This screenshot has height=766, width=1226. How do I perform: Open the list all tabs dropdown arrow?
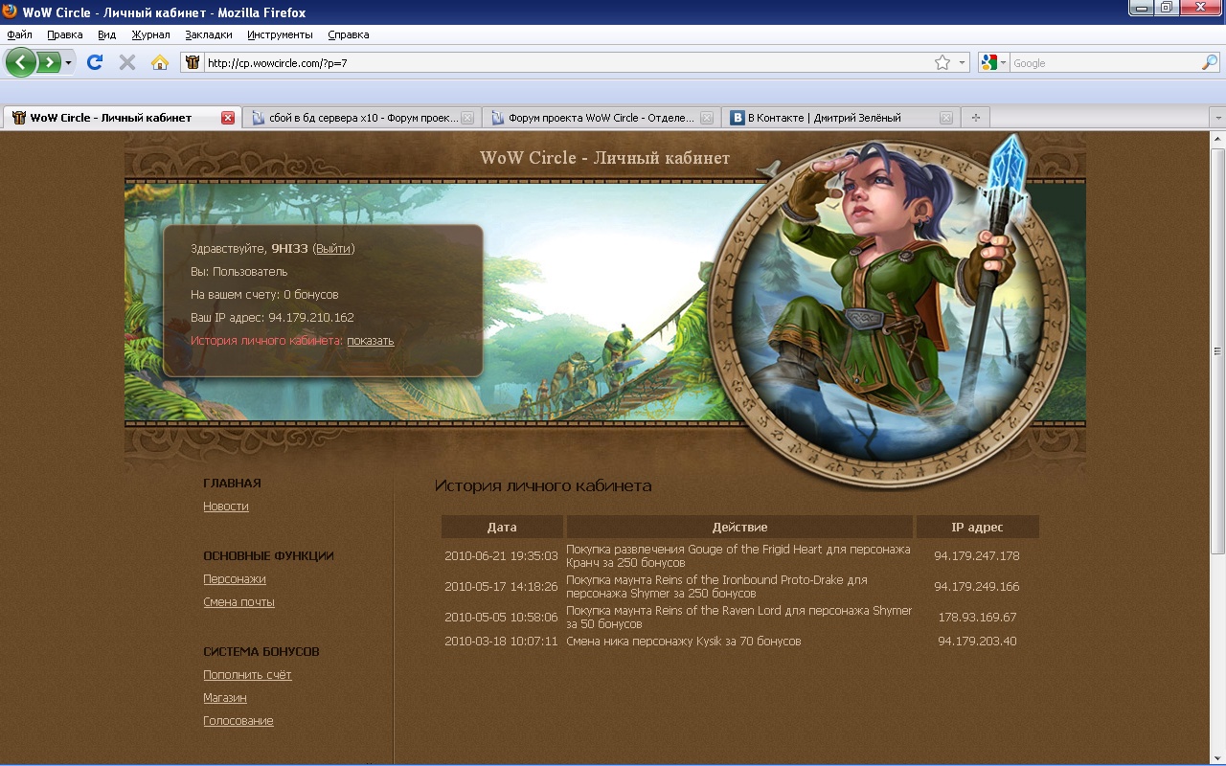tap(1218, 118)
